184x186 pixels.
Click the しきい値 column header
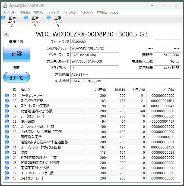point(137,89)
